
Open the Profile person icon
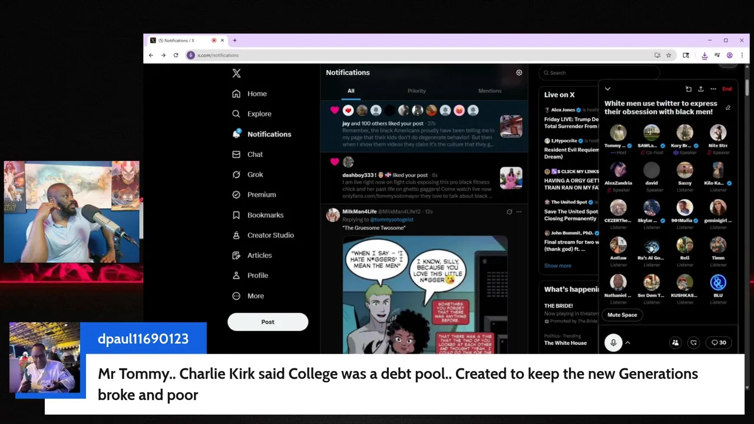click(236, 275)
